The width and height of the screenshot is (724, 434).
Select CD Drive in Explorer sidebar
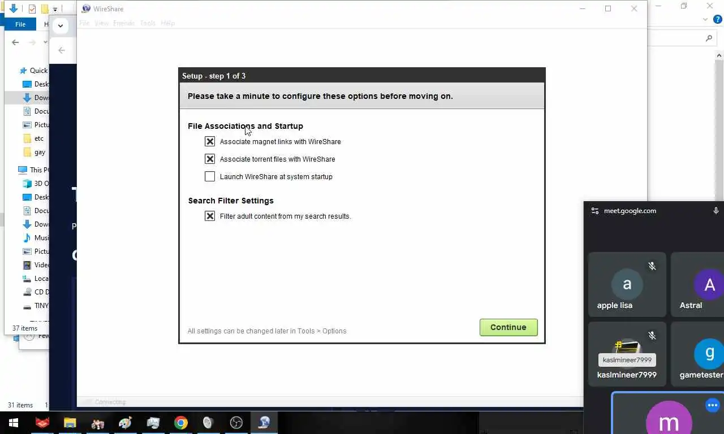tap(36, 292)
